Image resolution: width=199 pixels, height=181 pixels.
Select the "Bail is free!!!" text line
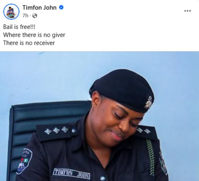(x=19, y=27)
